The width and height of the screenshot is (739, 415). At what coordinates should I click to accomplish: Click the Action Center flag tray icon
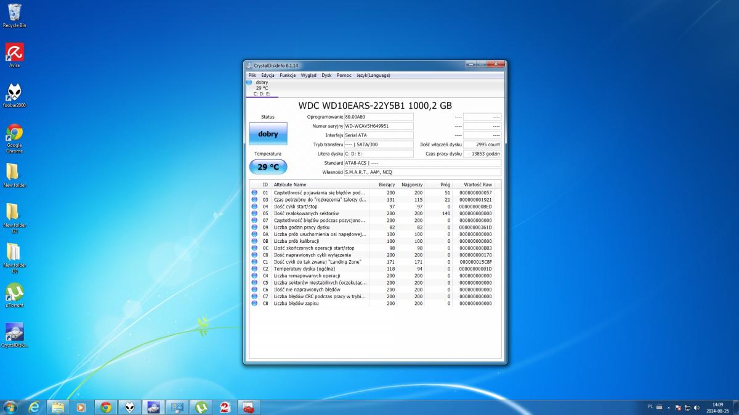point(678,407)
